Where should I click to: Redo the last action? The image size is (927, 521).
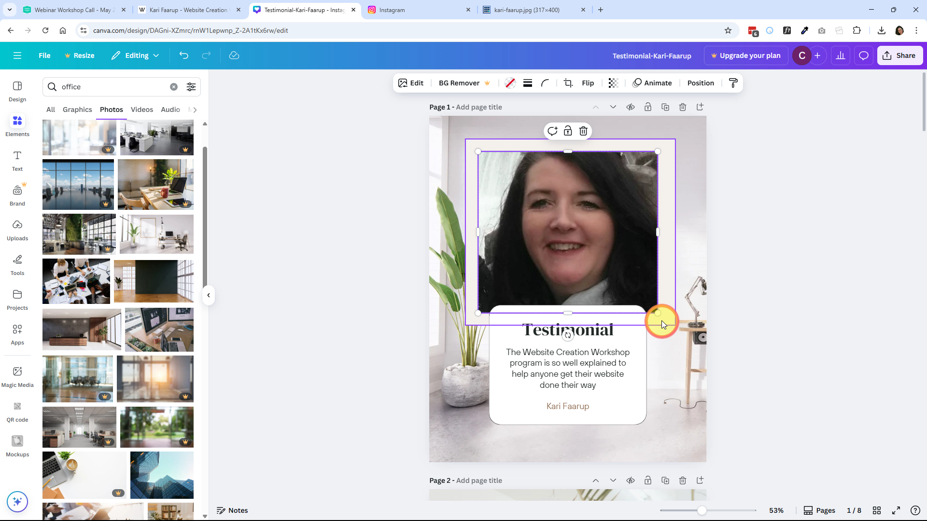(x=206, y=55)
